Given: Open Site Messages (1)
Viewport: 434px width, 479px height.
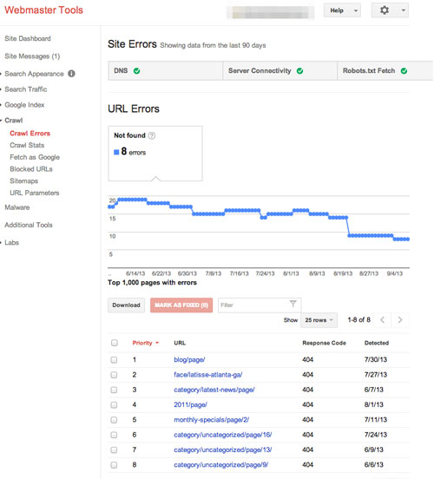Looking at the screenshot, I should (32, 56).
